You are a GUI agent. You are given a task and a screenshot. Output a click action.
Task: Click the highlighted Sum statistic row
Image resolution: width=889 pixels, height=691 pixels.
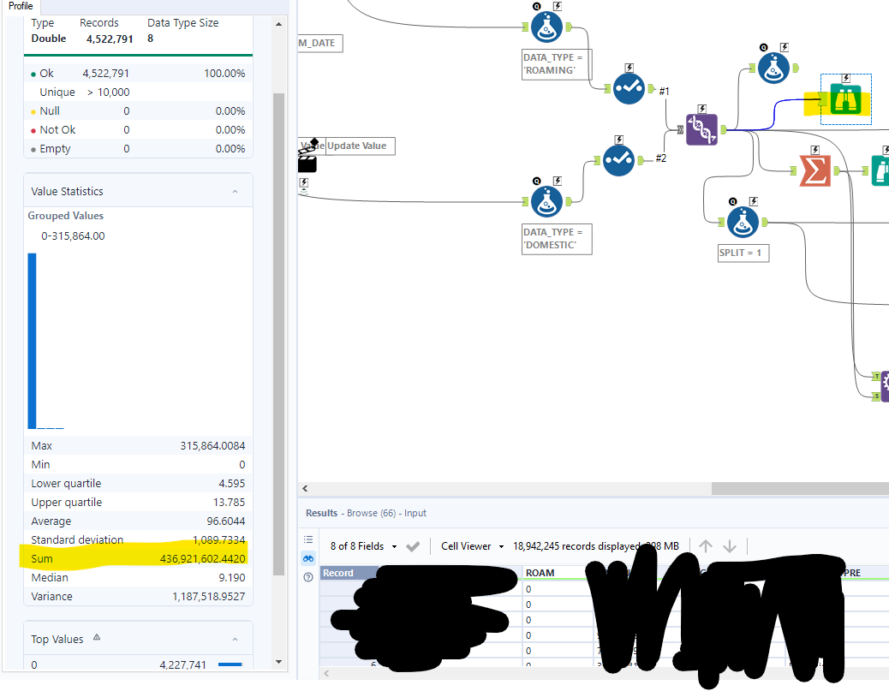[x=137, y=558]
